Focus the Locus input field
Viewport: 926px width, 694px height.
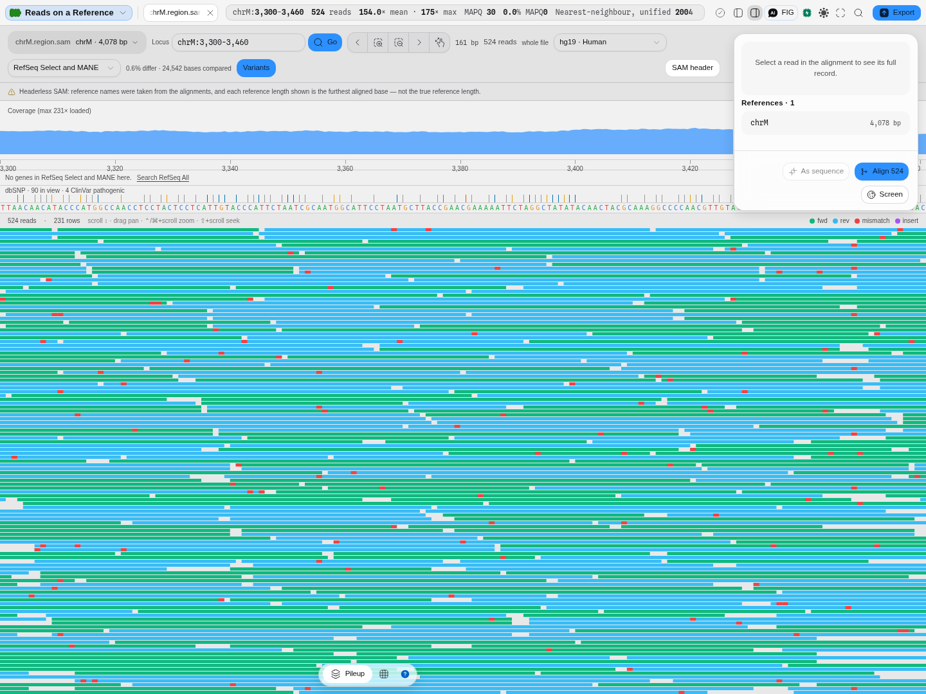(238, 42)
